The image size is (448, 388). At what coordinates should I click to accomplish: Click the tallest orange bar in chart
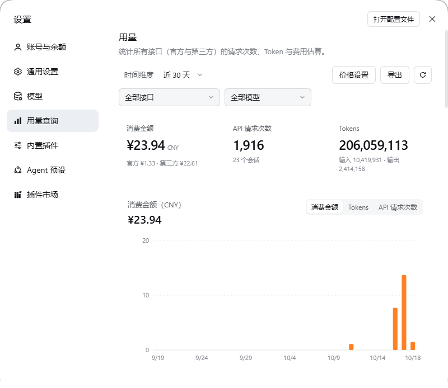(x=404, y=313)
